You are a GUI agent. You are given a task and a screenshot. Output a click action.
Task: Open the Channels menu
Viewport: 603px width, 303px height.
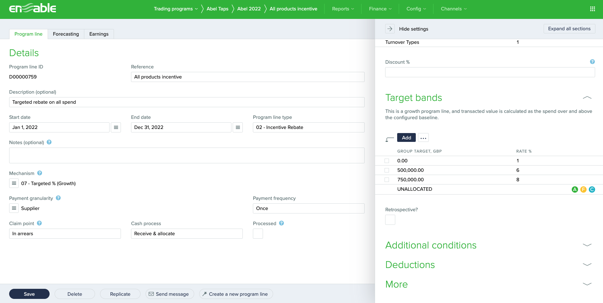pos(454,9)
